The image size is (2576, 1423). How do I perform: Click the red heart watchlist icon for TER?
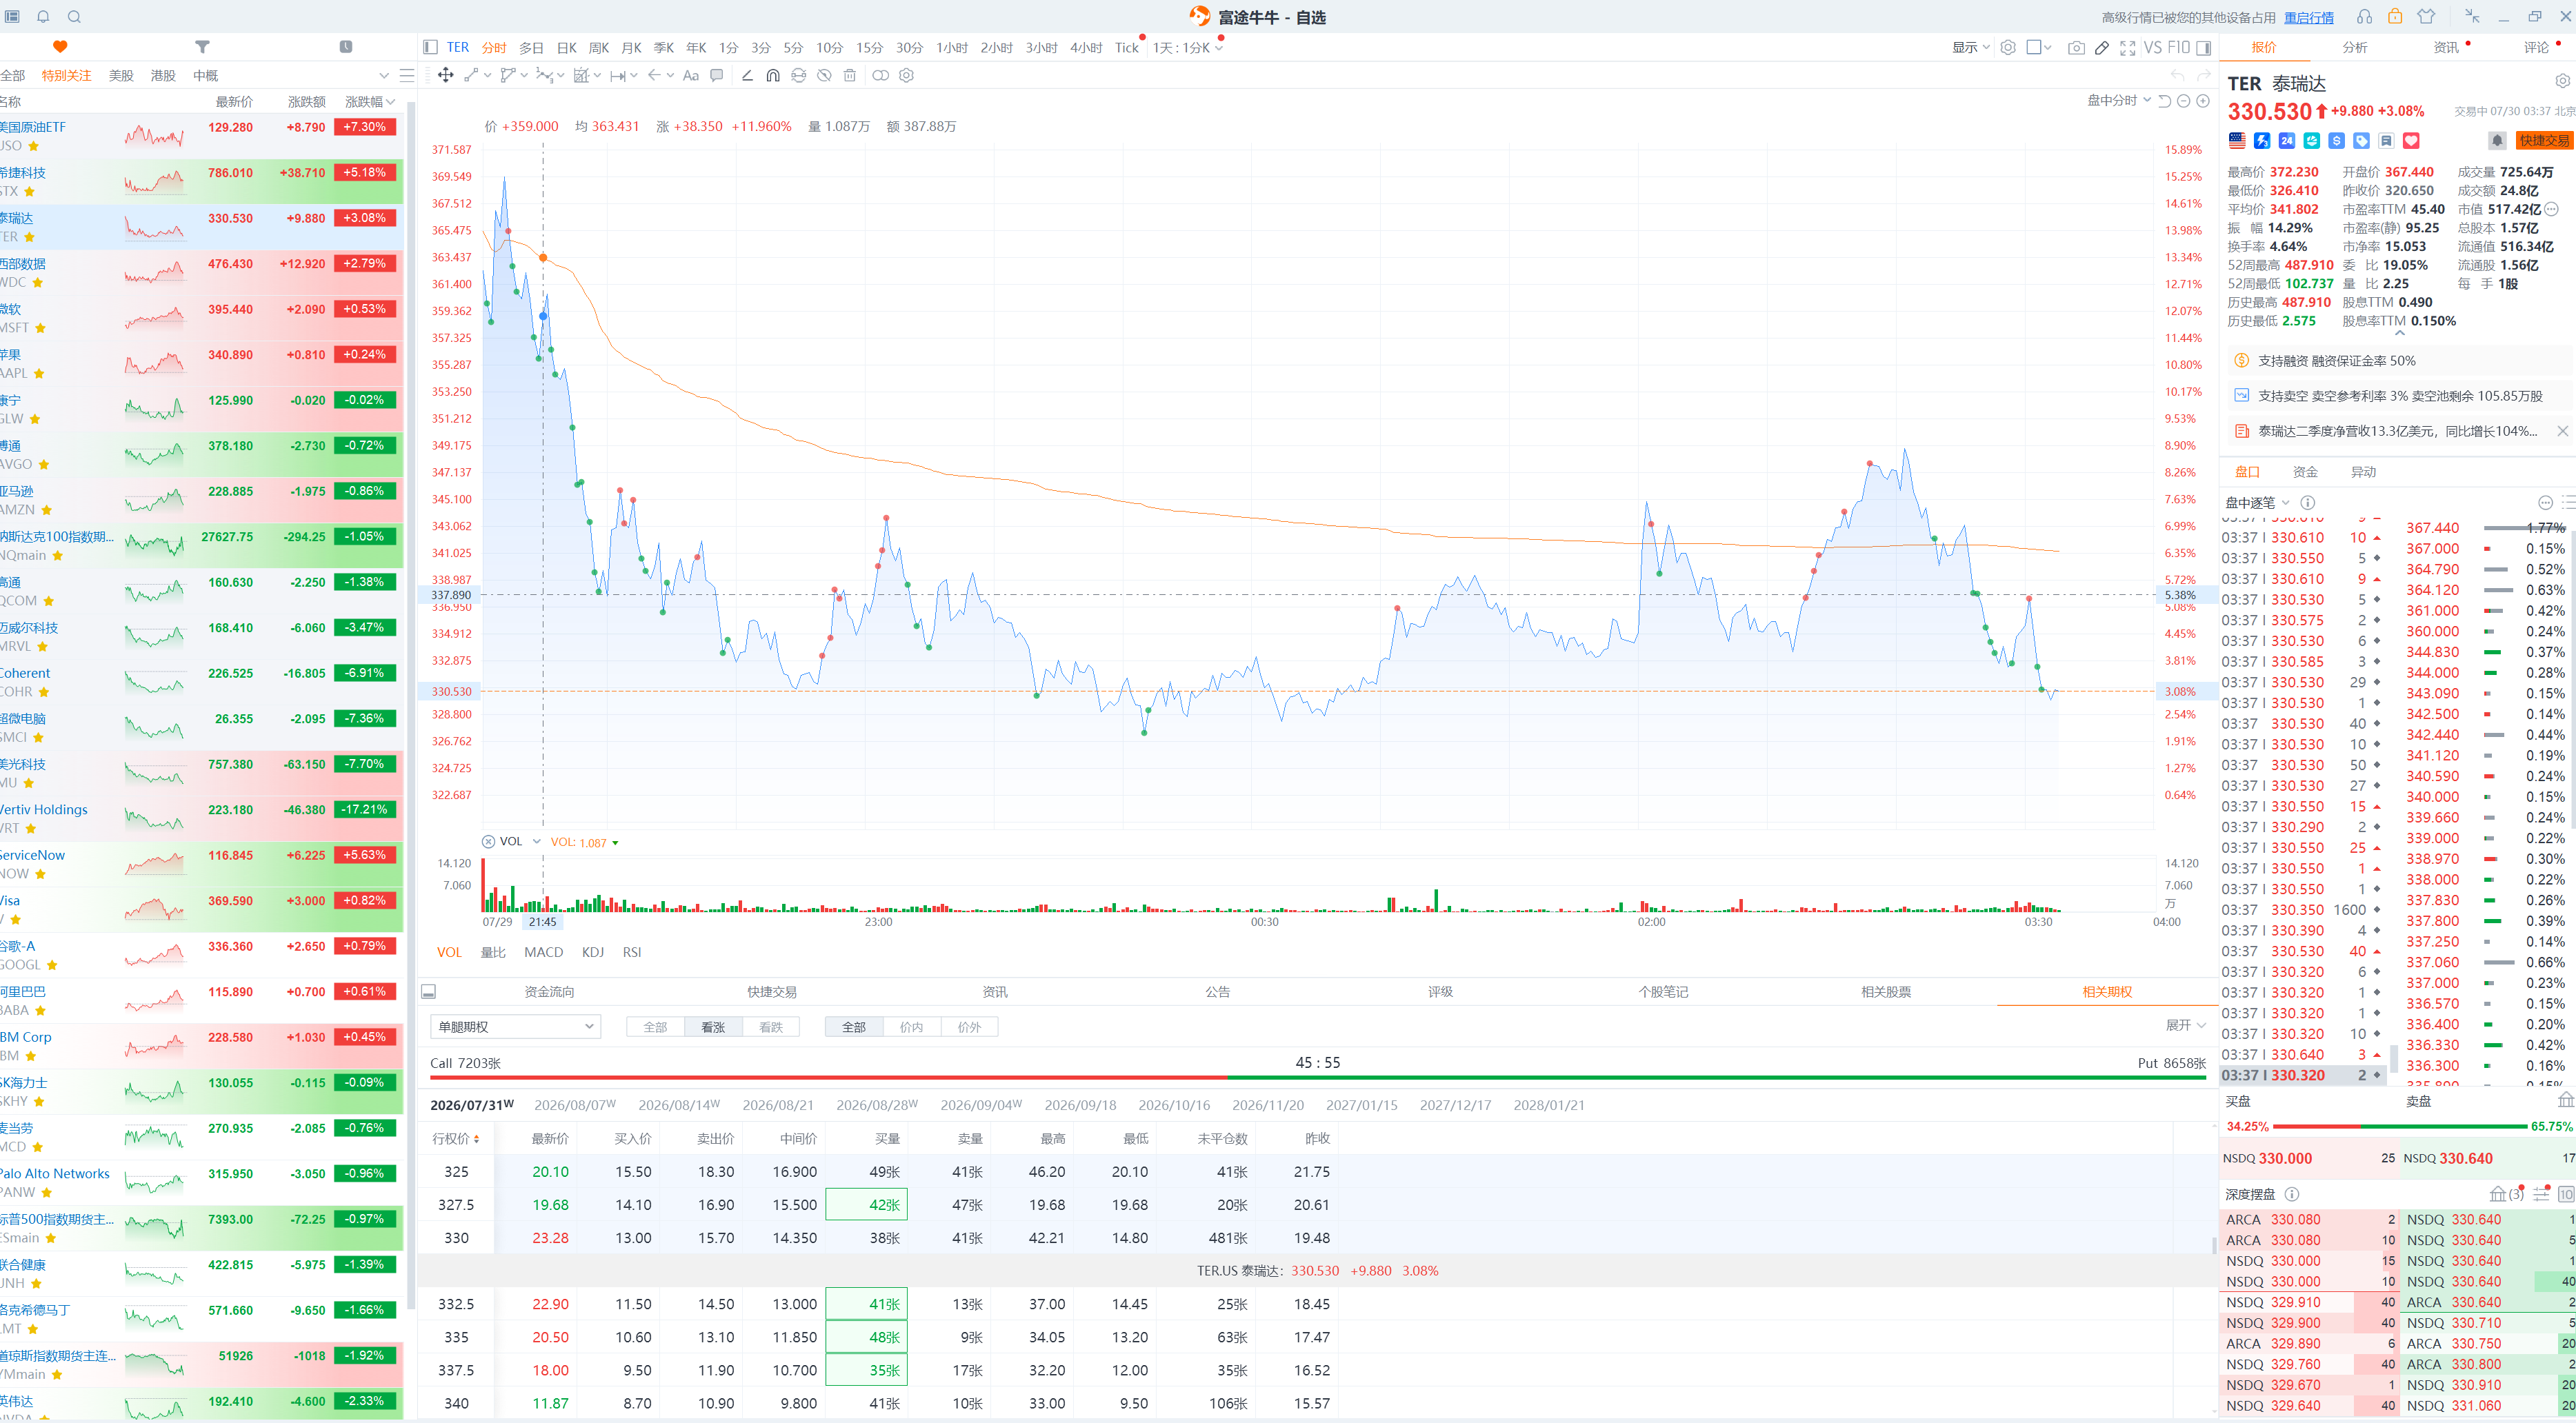coord(2411,141)
